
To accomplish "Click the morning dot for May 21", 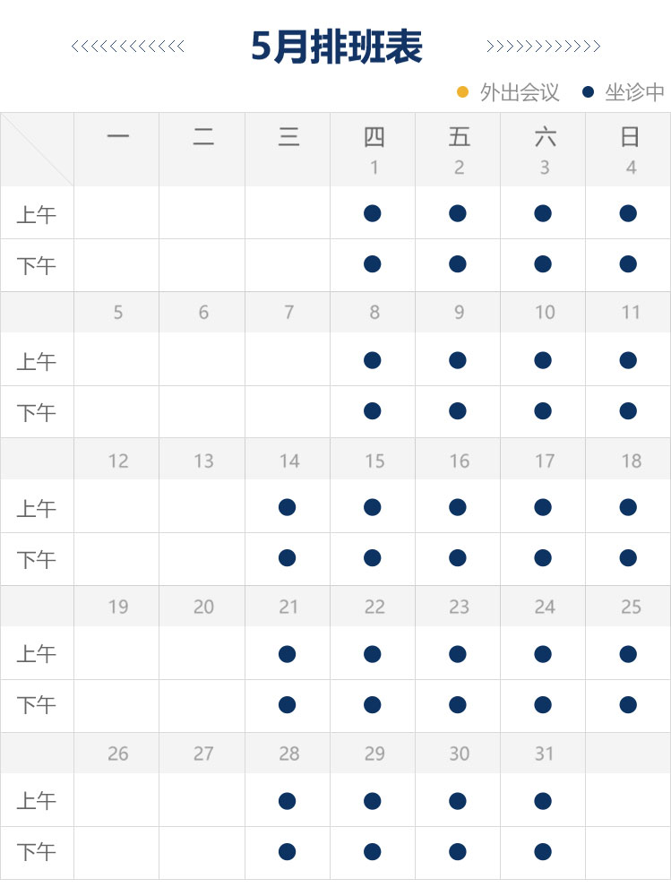I will pos(287,654).
